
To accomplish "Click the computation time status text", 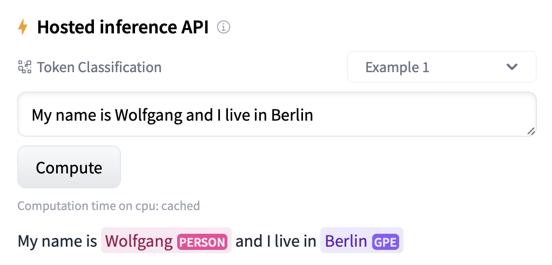I will tap(109, 206).
